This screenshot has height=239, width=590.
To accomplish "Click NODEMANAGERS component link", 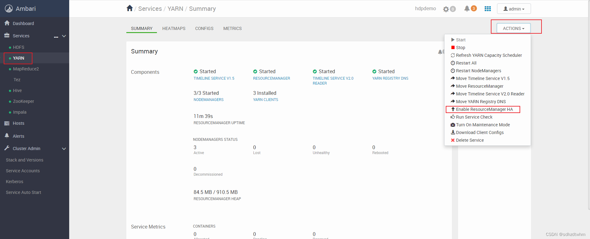I will 209,100.
